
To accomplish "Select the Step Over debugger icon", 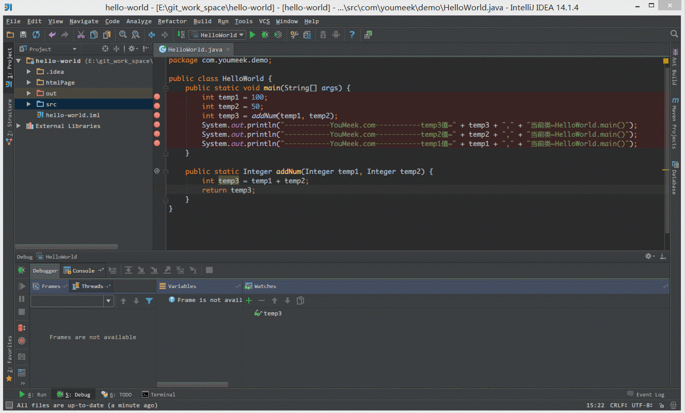I will pyautogui.click(x=128, y=270).
